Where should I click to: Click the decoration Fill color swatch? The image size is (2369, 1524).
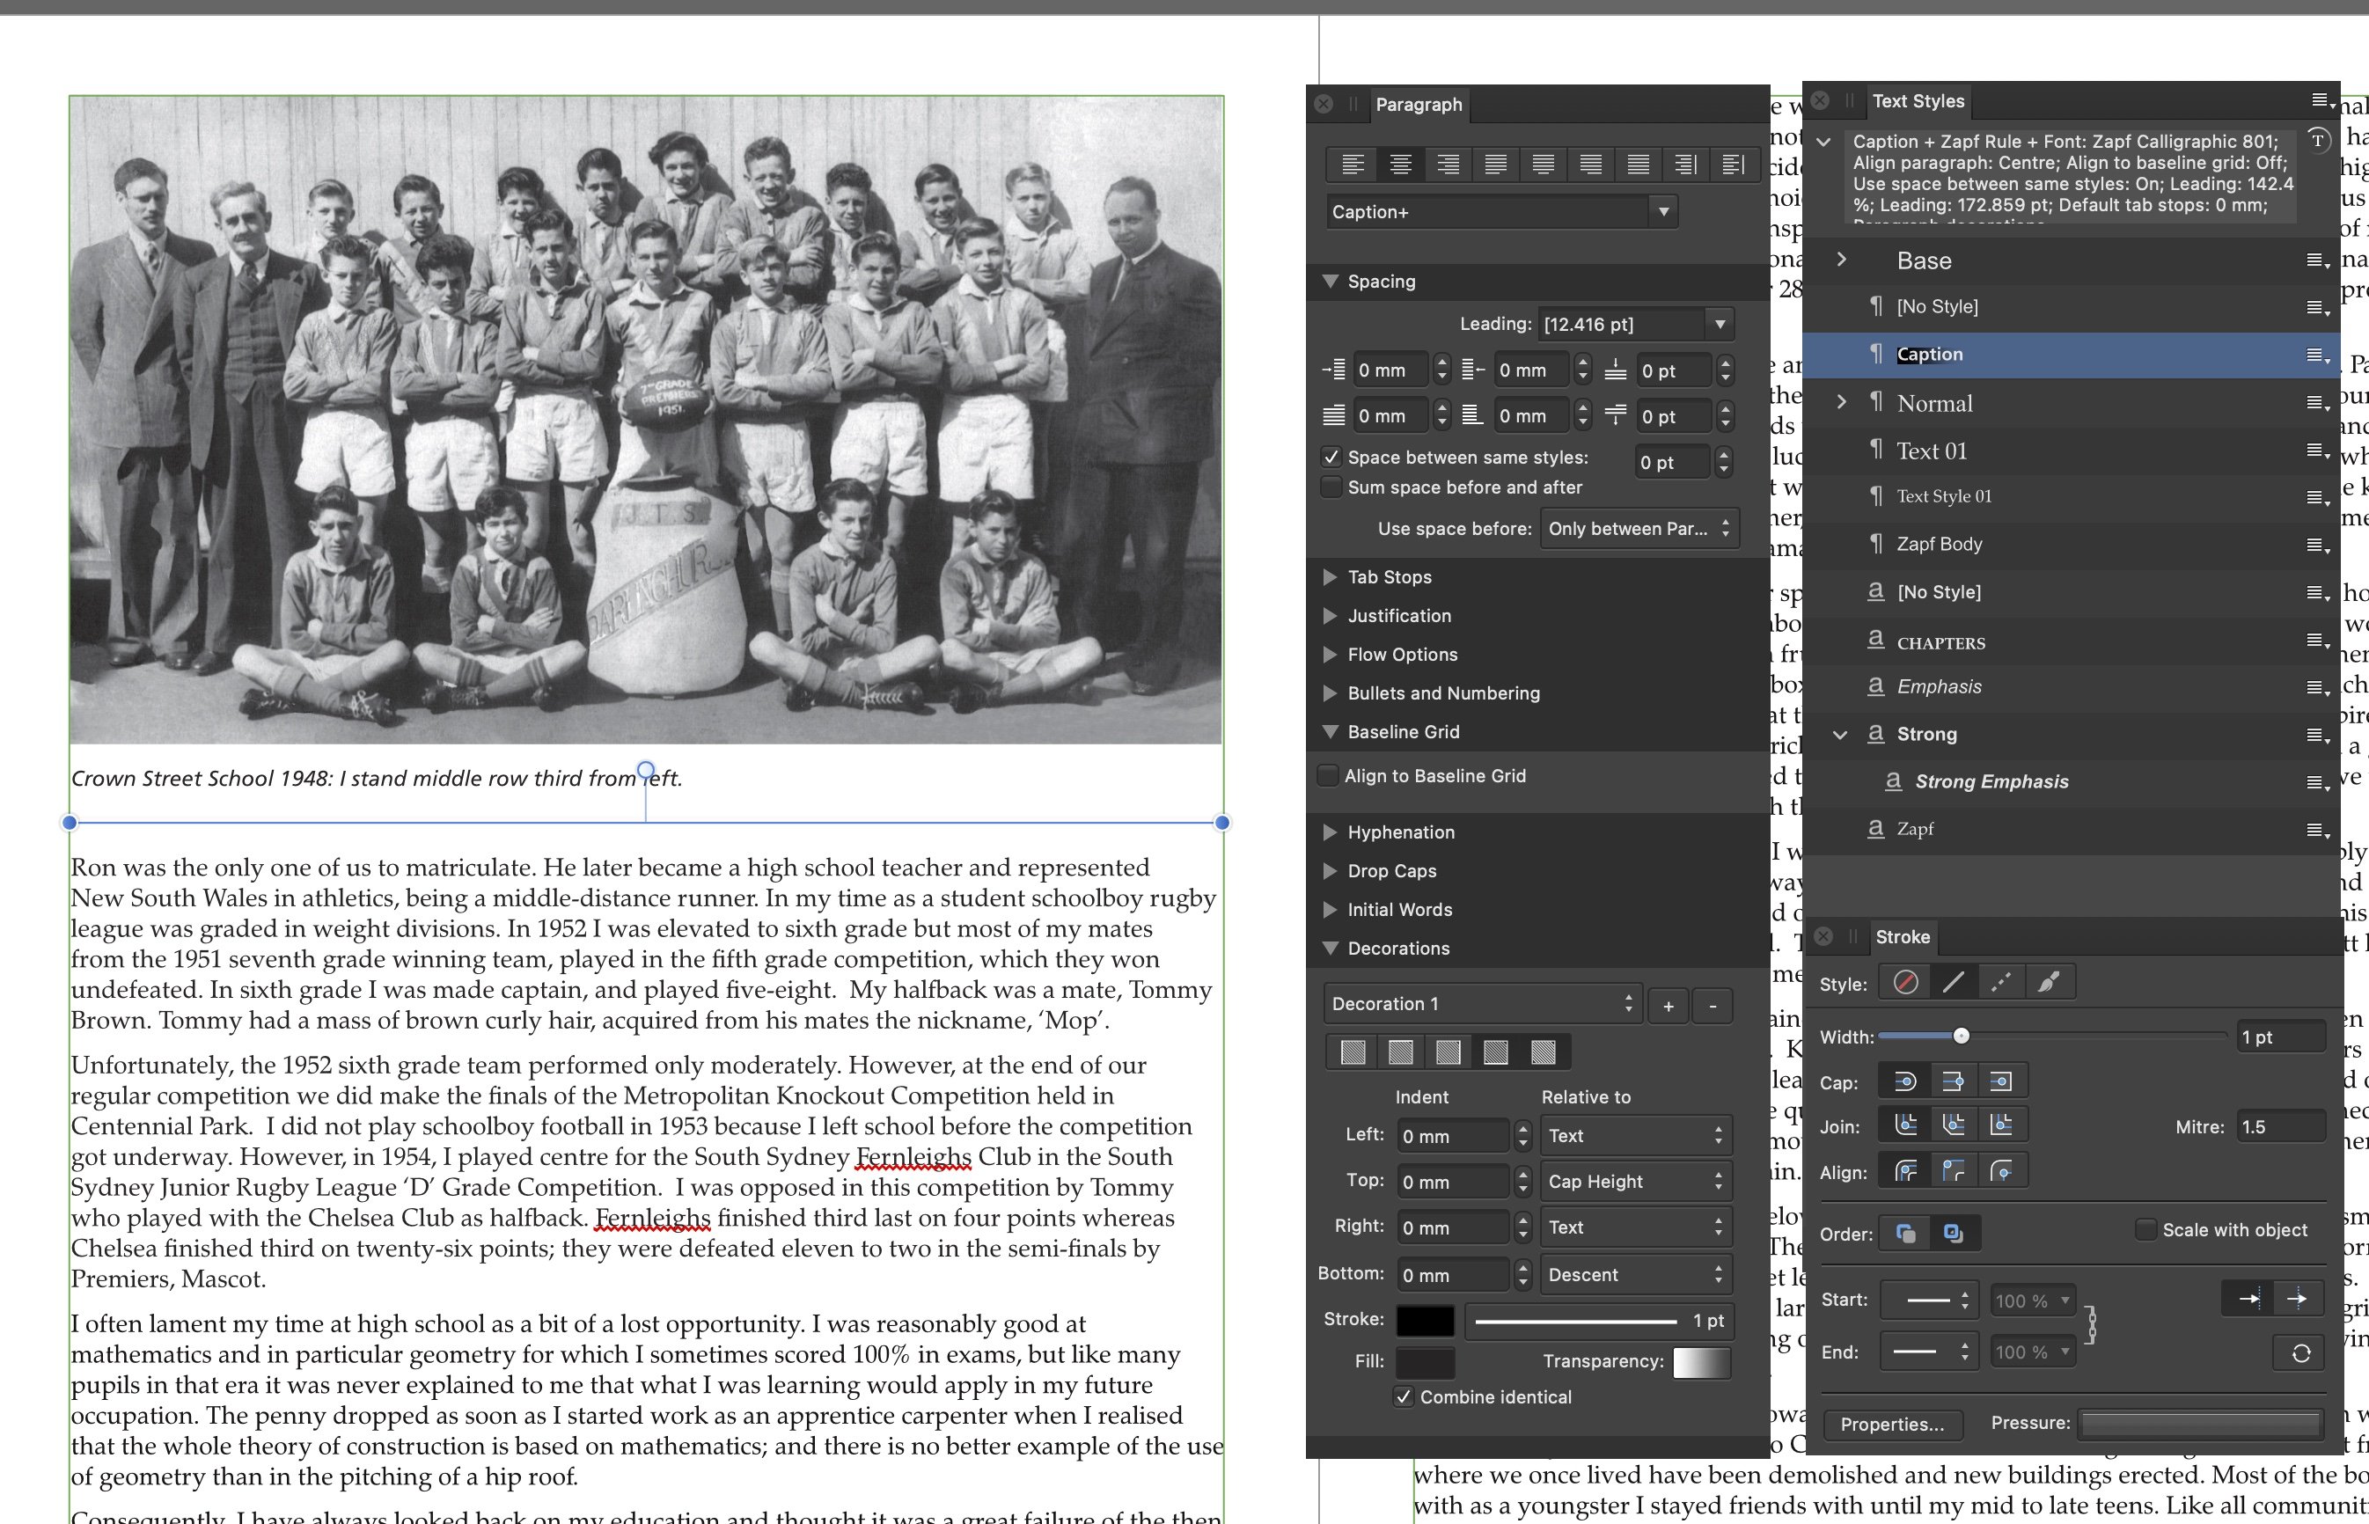coord(1425,1362)
